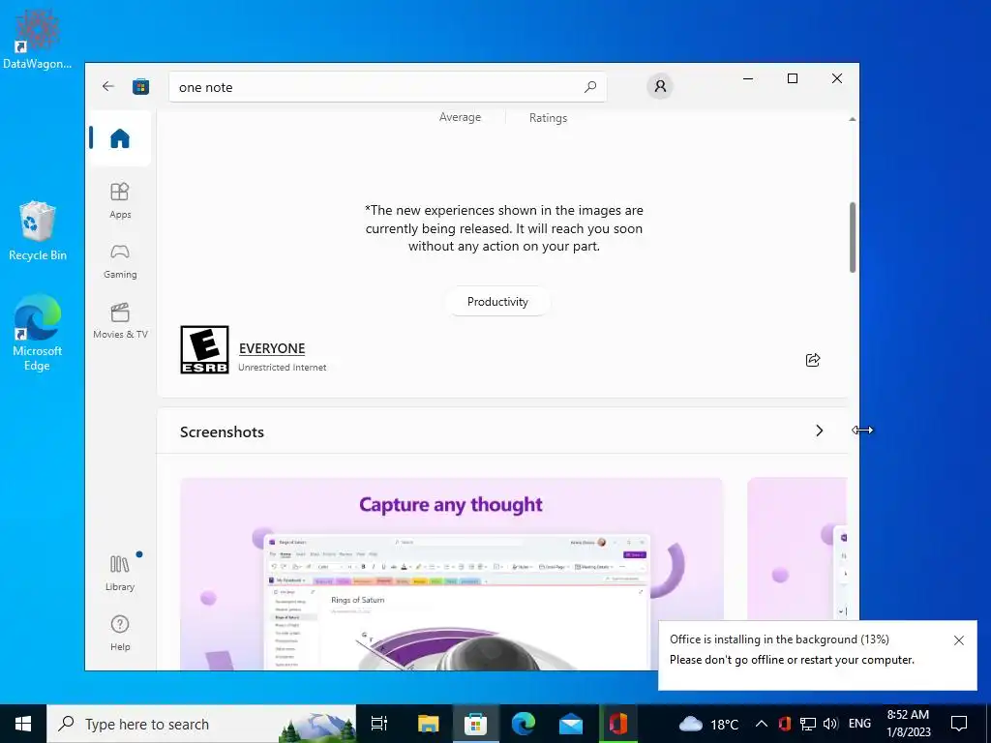The image size is (991, 743).
Task: Maximize the Microsoft Store window
Action: click(x=793, y=78)
